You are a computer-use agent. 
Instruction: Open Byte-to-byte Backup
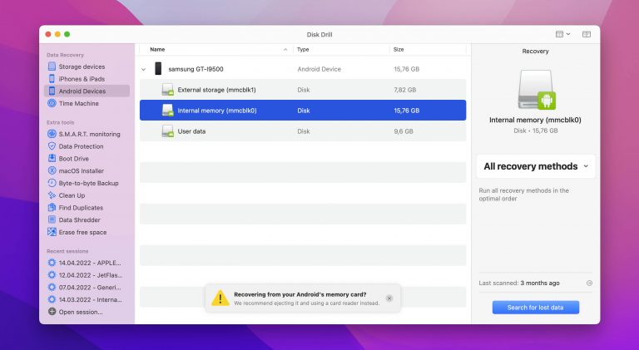click(x=88, y=183)
